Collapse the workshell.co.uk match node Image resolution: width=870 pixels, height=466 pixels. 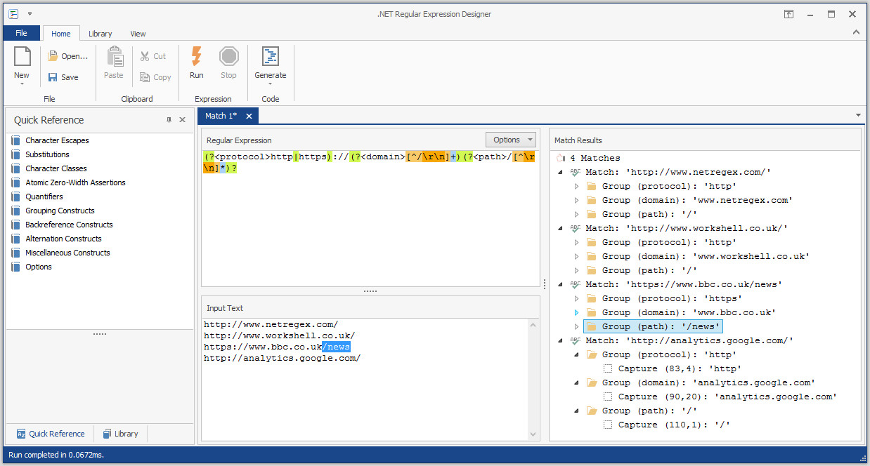[x=560, y=228]
